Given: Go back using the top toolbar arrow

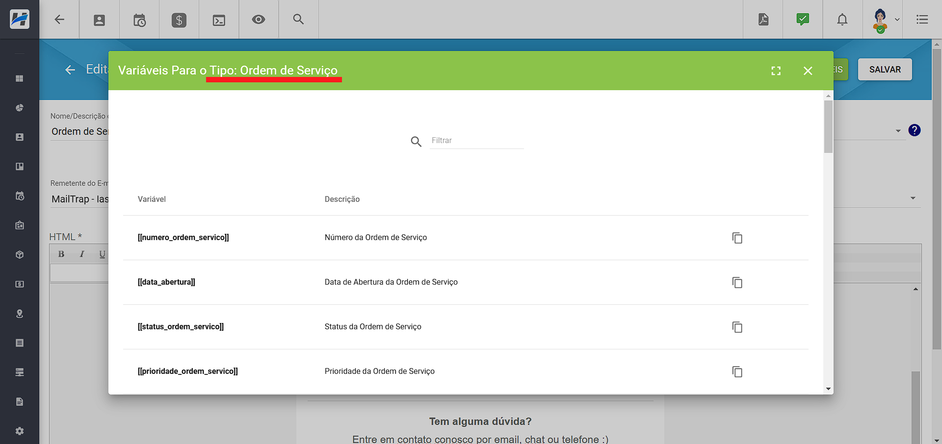Looking at the screenshot, I should tap(59, 20).
